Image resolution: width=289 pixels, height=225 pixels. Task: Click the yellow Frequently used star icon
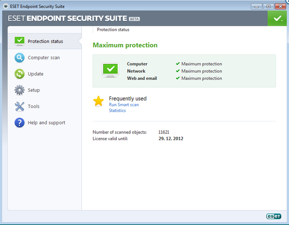click(x=98, y=101)
